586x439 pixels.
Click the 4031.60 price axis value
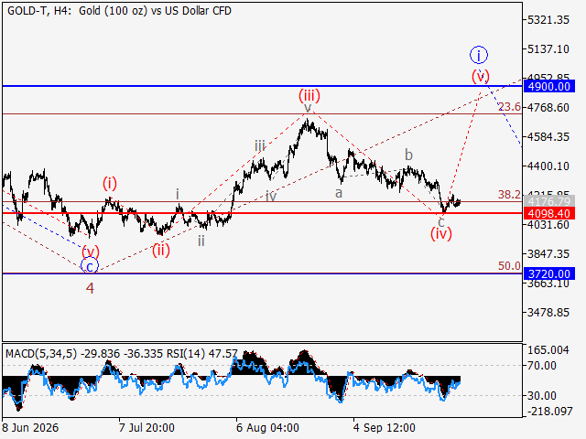click(548, 225)
